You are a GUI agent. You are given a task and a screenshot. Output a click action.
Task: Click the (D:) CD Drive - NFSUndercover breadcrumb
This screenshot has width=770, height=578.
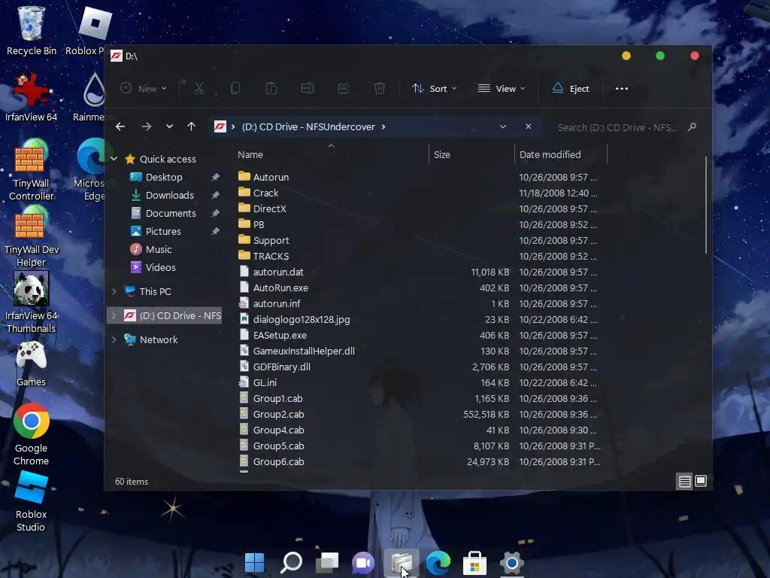tap(308, 126)
